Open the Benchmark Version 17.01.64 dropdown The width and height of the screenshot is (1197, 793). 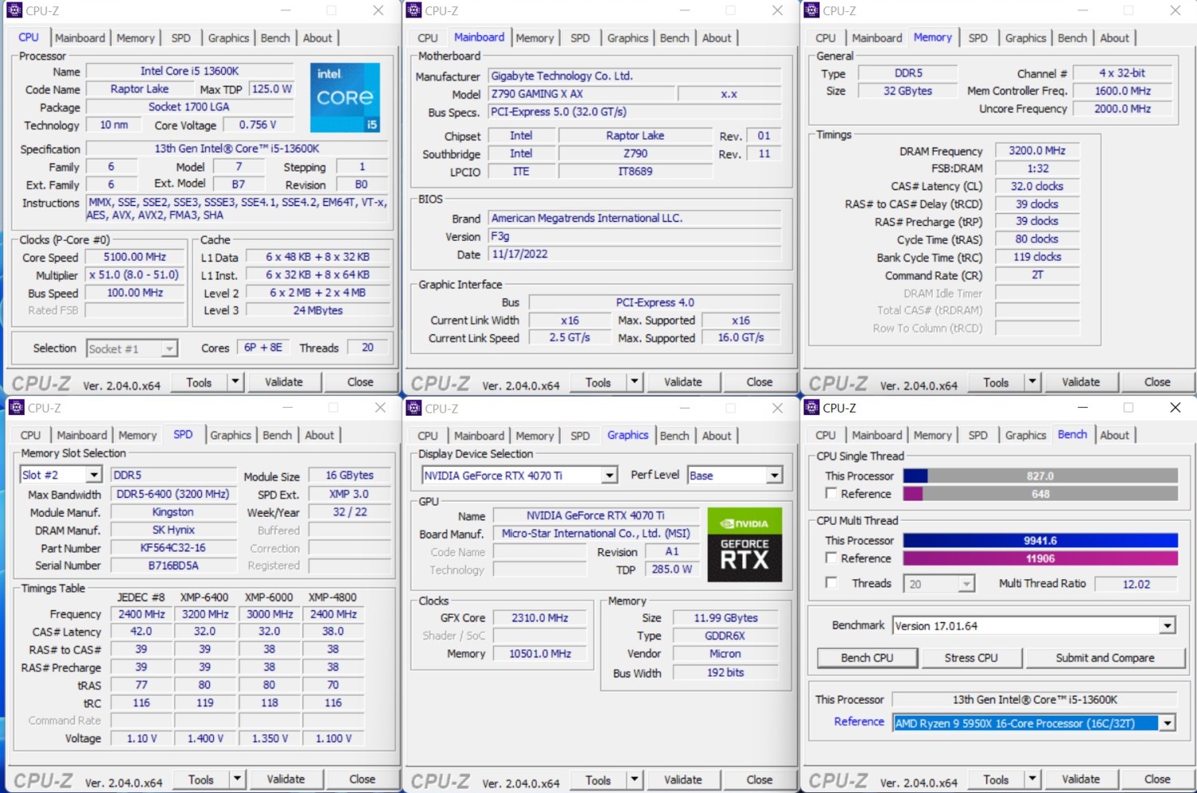1167,626
